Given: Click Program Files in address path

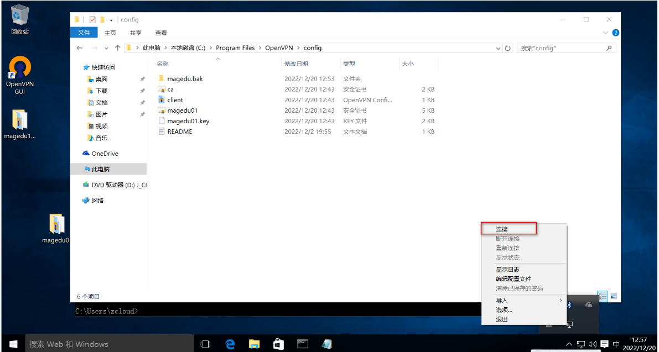Looking at the screenshot, I should [x=235, y=48].
